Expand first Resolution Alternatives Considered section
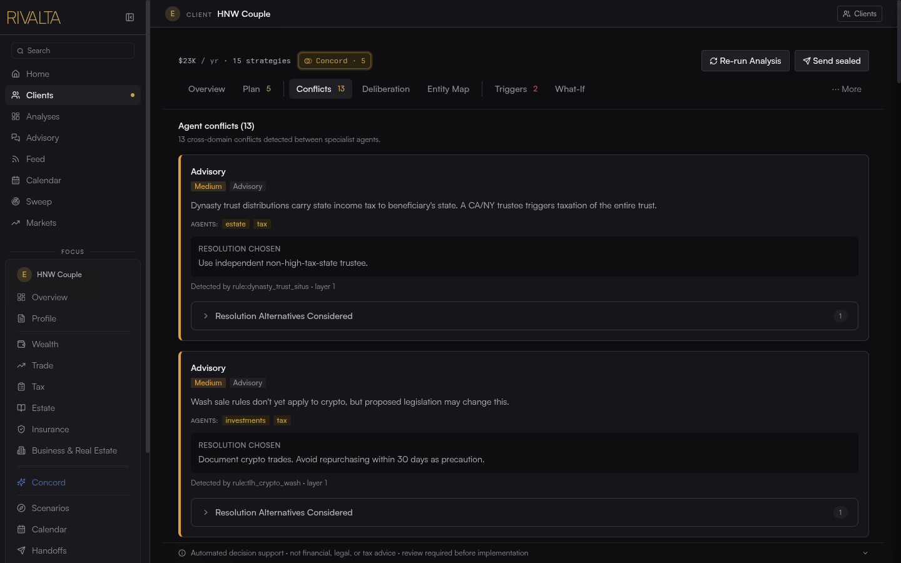The image size is (901, 563). tap(524, 316)
